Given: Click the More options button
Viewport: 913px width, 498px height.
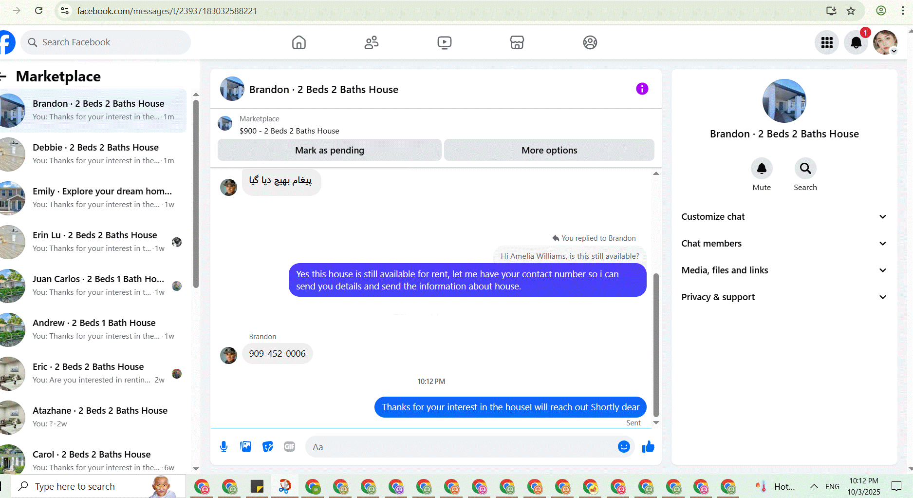Looking at the screenshot, I should pos(549,150).
